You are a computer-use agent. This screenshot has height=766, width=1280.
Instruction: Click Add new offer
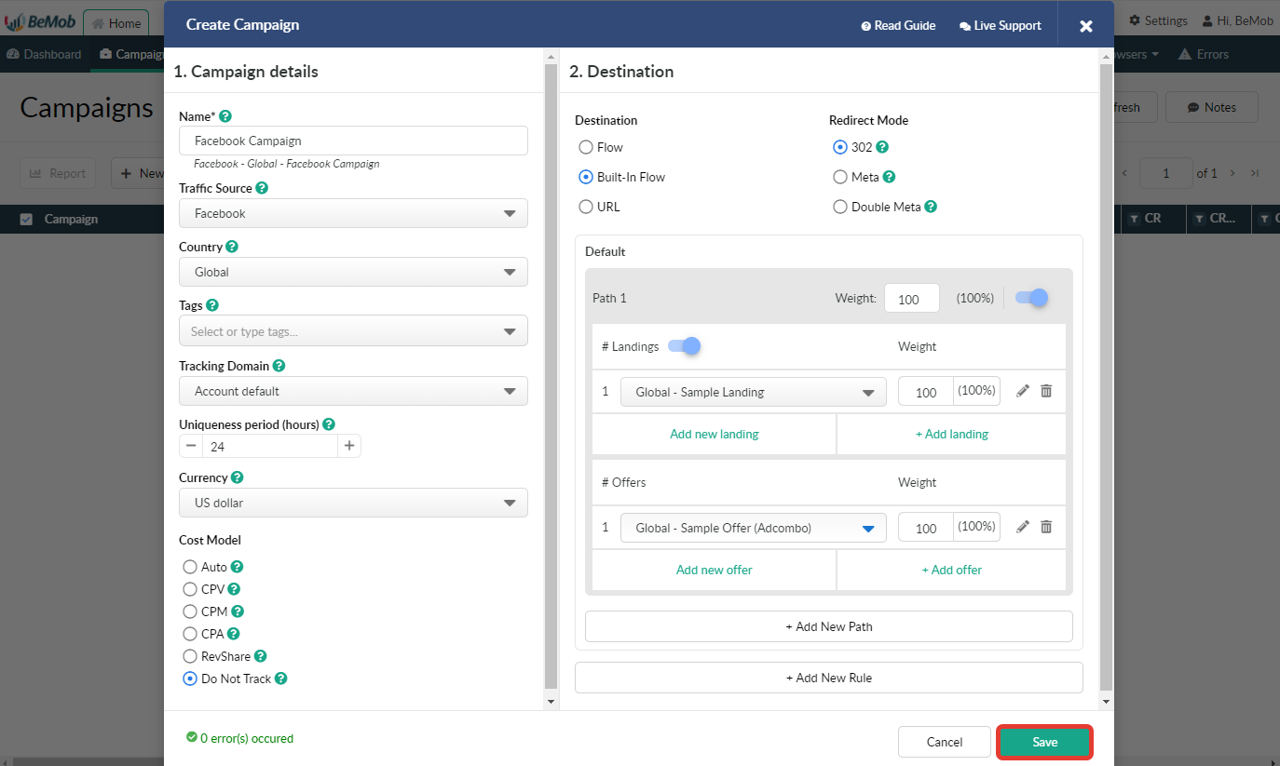point(715,570)
